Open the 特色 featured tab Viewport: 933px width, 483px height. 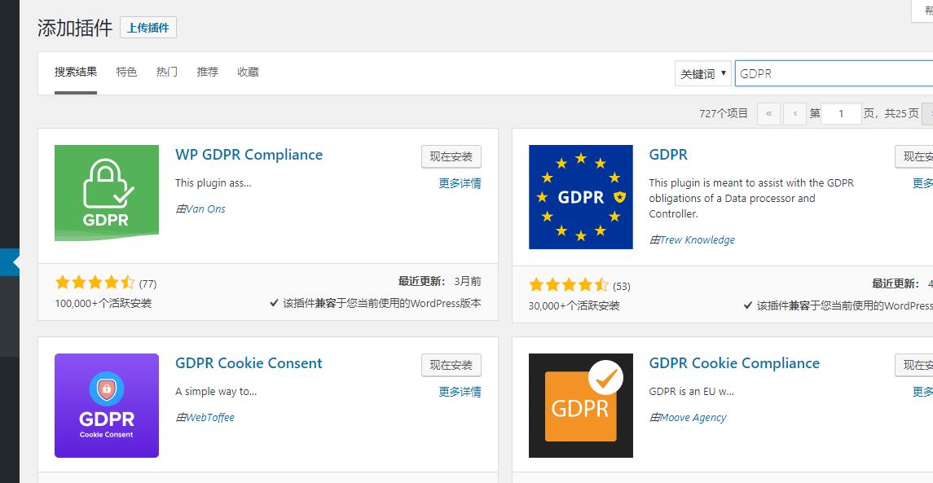127,72
